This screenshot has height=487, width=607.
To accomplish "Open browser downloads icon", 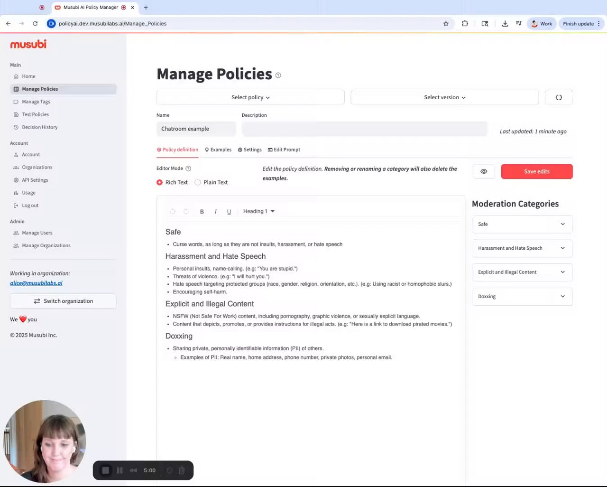I will click(x=505, y=23).
